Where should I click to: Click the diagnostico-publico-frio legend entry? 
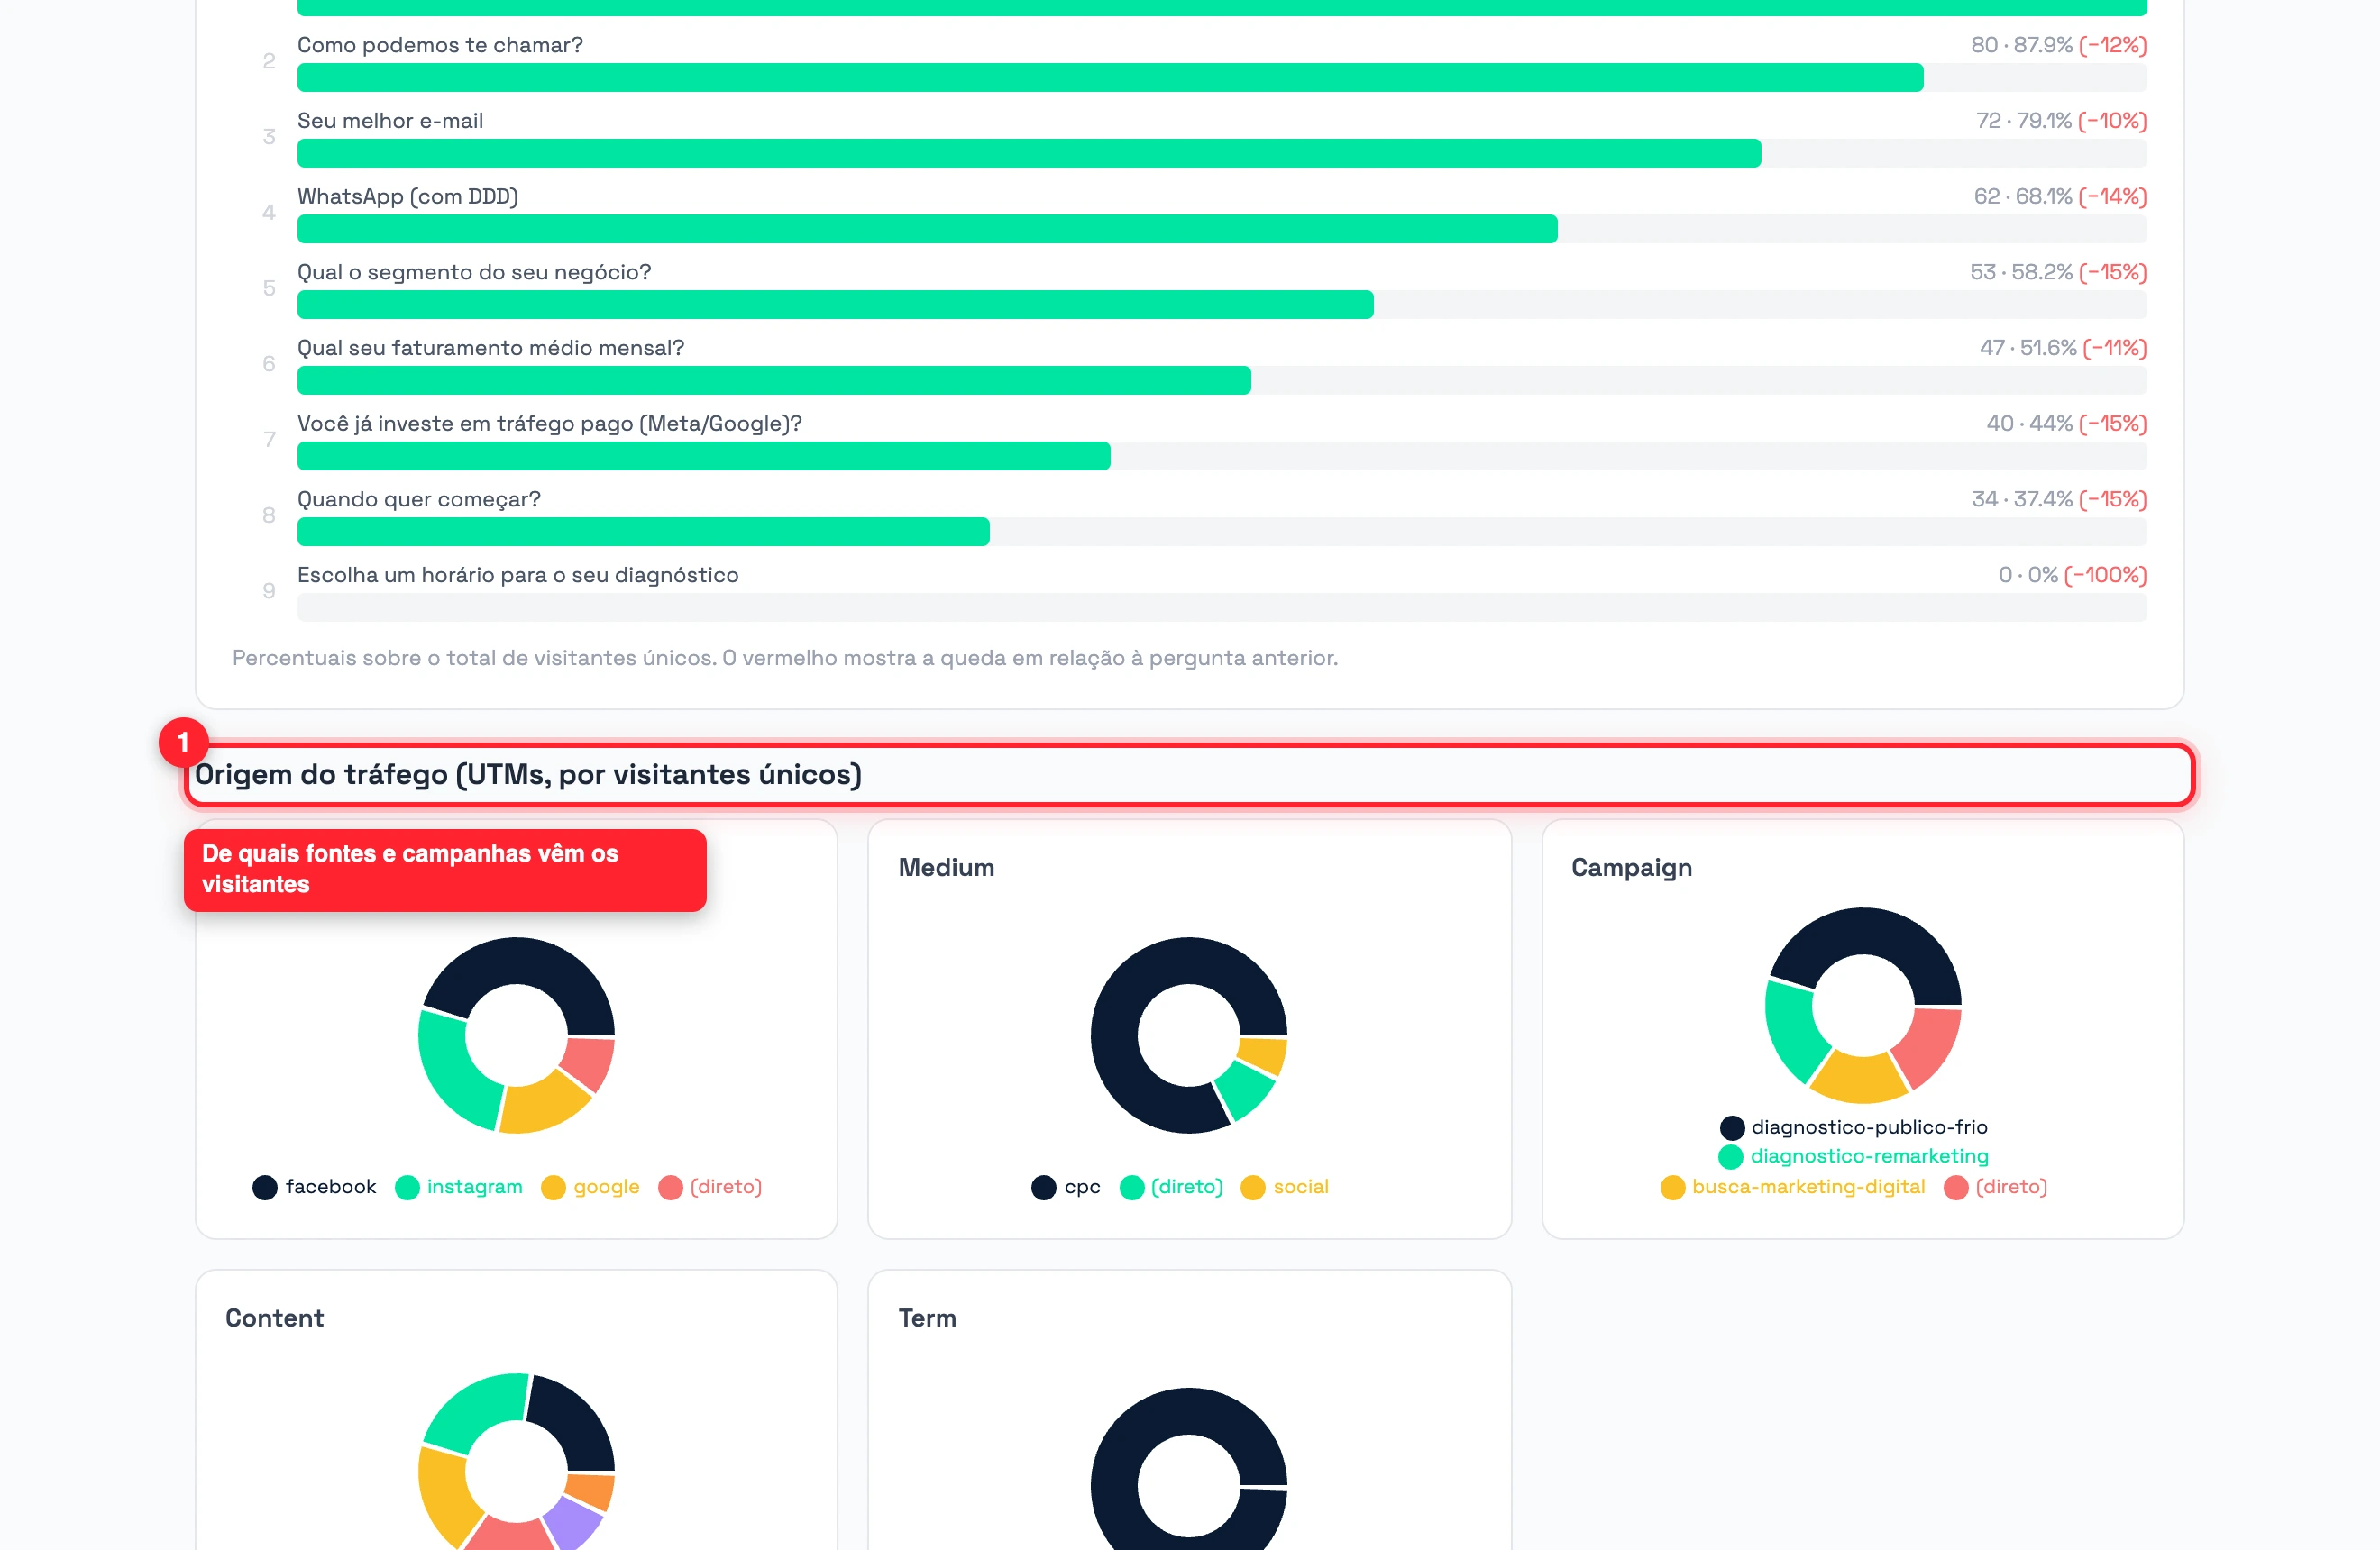pyautogui.click(x=1854, y=1127)
